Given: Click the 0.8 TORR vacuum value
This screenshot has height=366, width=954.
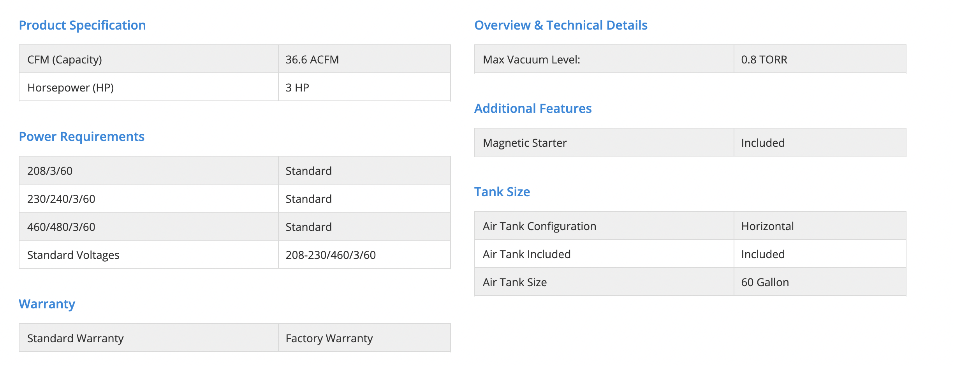Looking at the screenshot, I should pos(764,60).
